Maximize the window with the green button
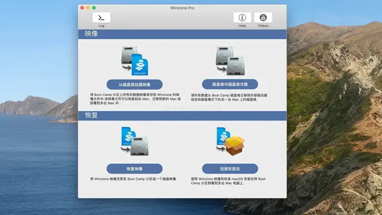 pyautogui.click(x=94, y=8)
